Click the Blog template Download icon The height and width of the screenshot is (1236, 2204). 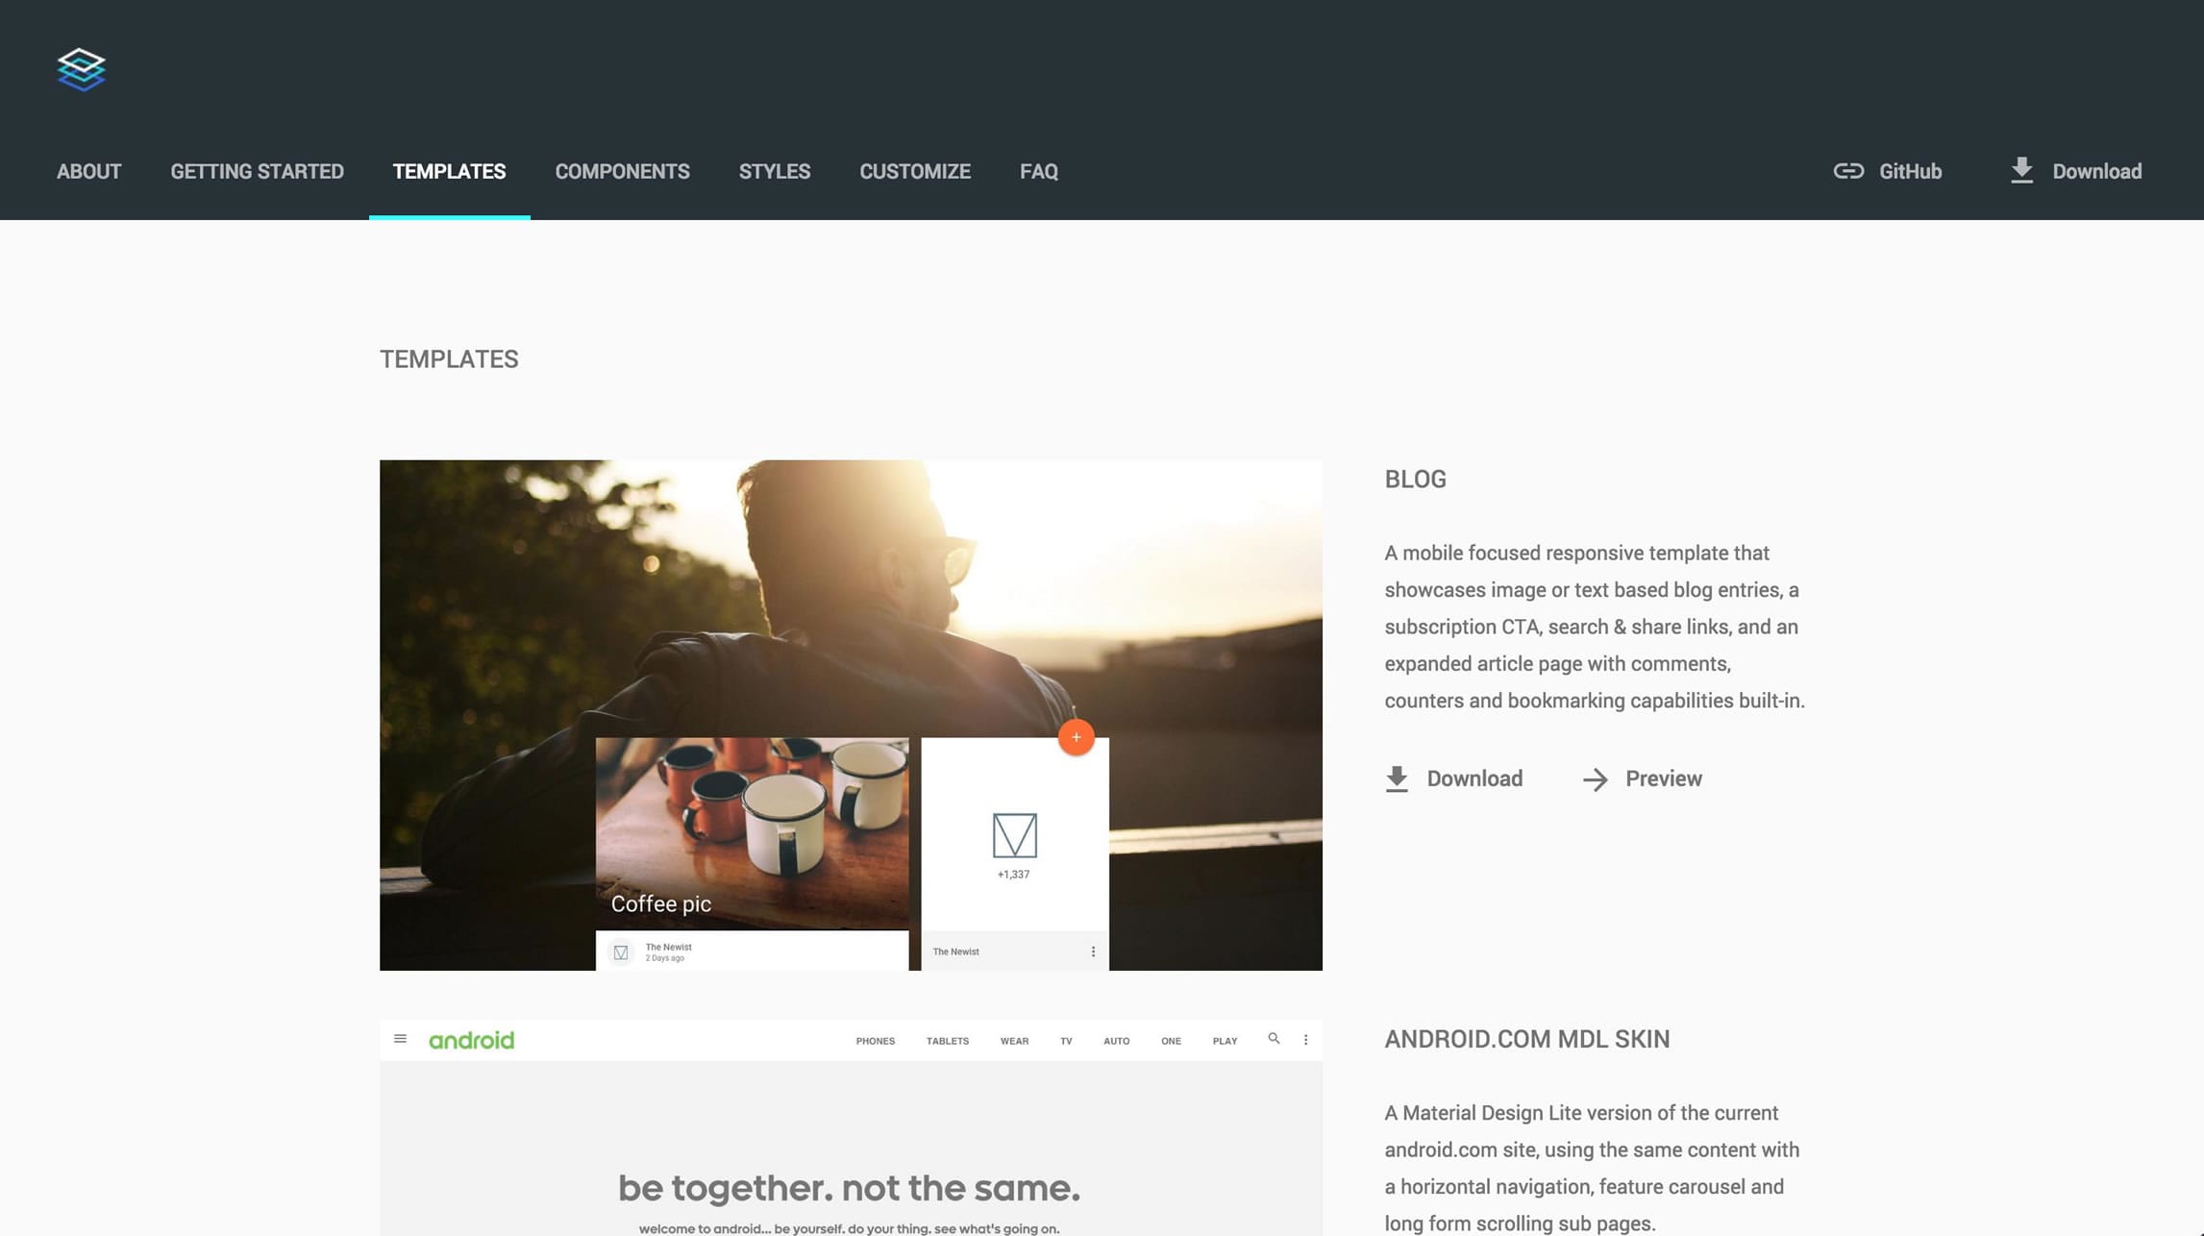pos(1396,779)
